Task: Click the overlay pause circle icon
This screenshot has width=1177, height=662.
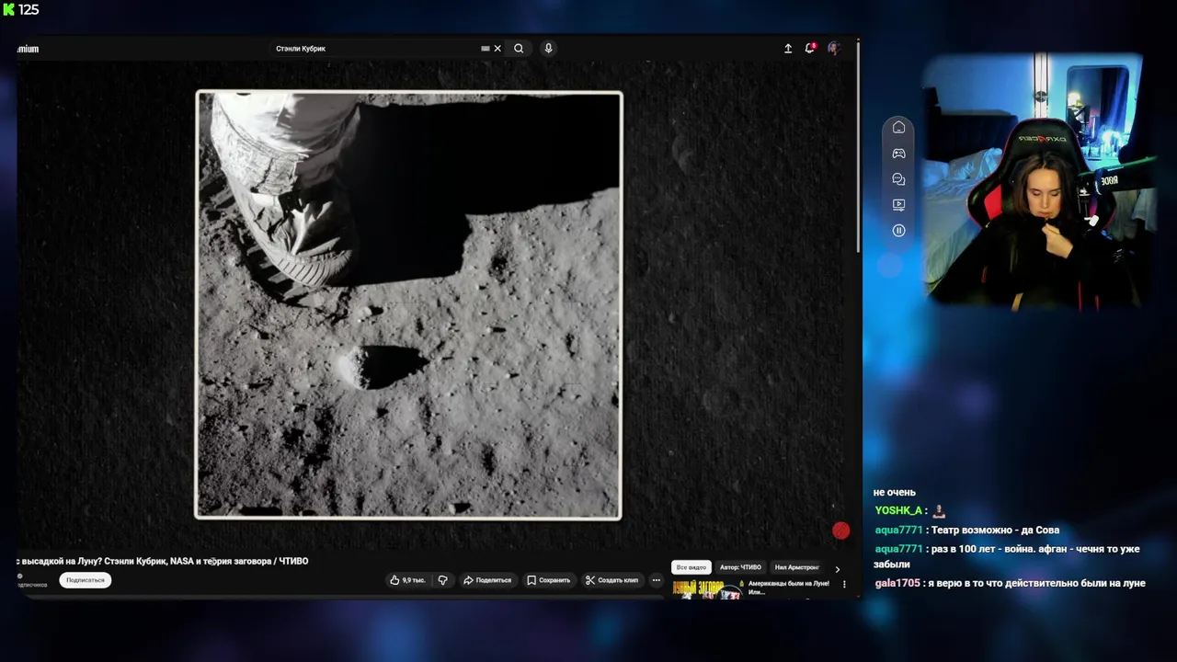Action: click(899, 231)
